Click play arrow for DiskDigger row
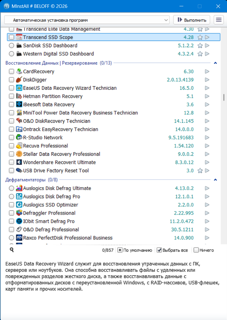 coord(207,80)
